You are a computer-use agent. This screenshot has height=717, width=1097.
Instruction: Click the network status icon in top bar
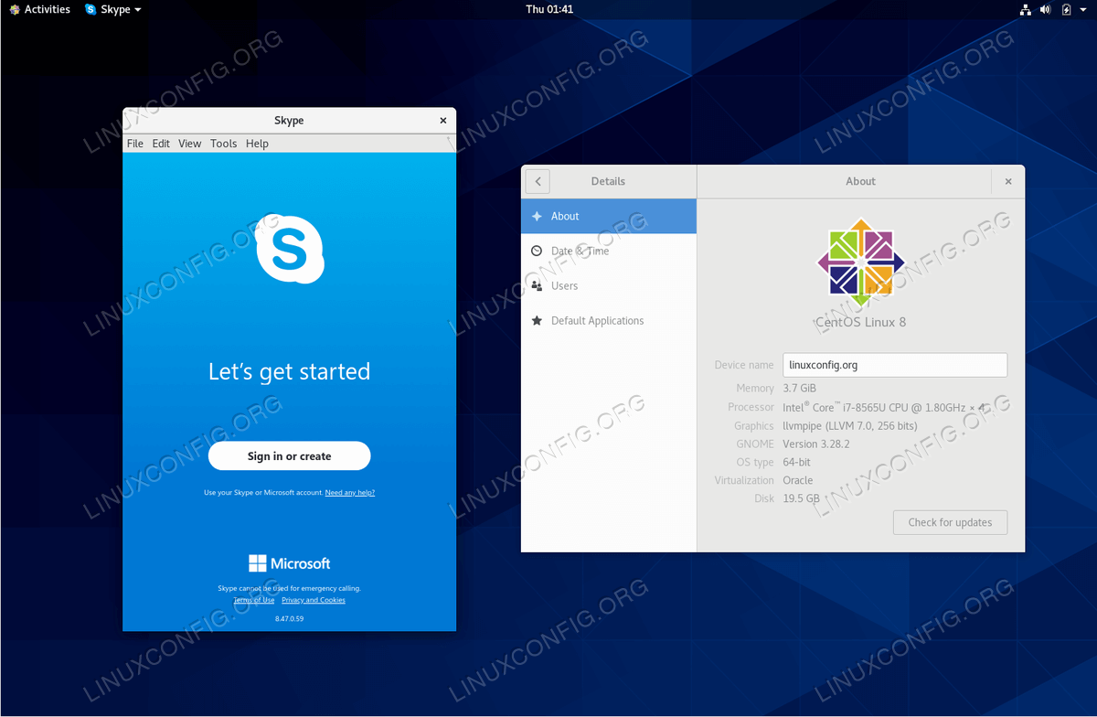[1025, 9]
